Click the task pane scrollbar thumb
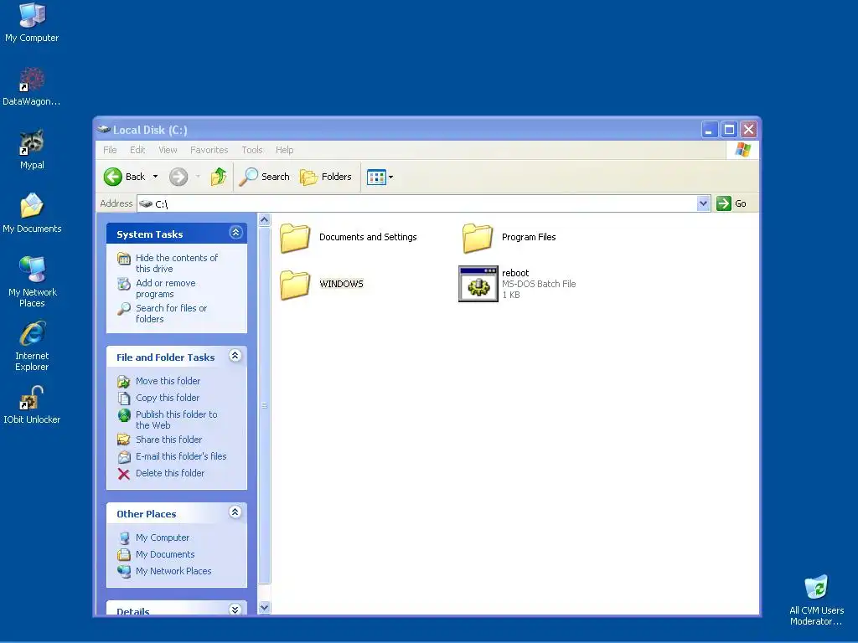 pyautogui.click(x=264, y=406)
